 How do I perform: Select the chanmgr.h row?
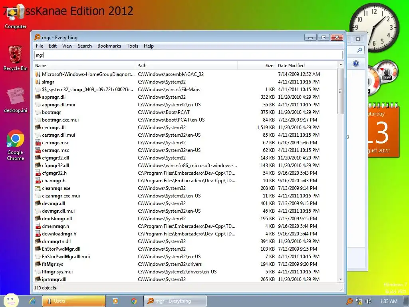click(186, 181)
